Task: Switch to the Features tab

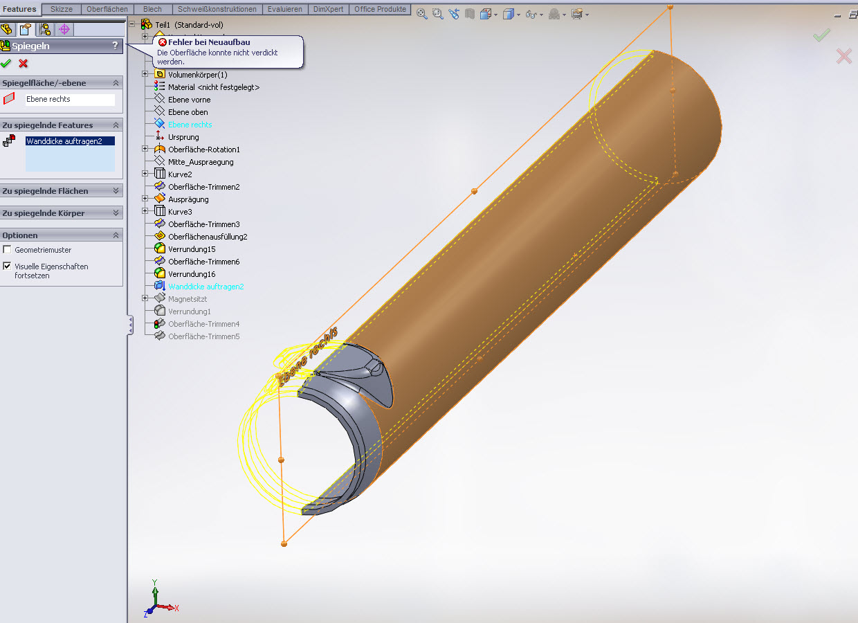Action: [20, 9]
